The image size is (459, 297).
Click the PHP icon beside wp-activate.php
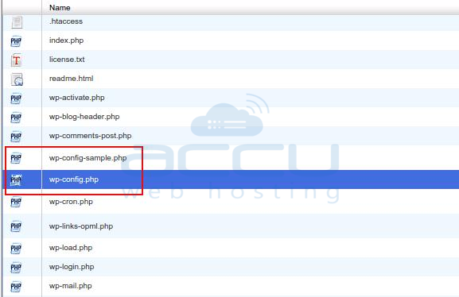point(16,98)
